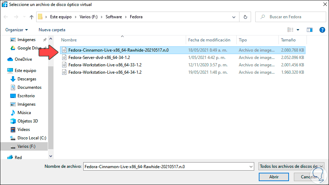This screenshot has width=329, height=185.
Task: Click the 12/11/2020 3:57 p. m. date
Action: point(208,65)
